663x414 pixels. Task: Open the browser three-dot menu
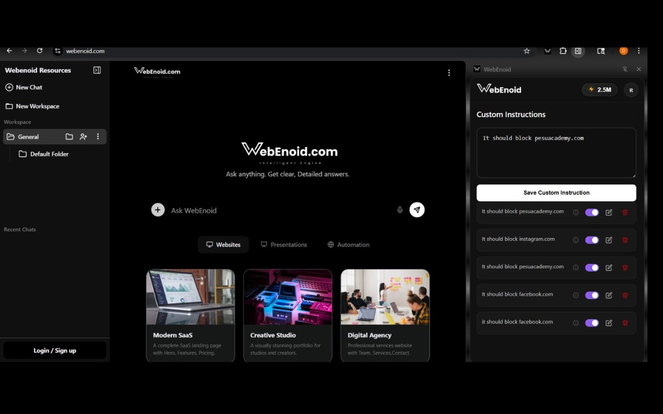(x=639, y=51)
